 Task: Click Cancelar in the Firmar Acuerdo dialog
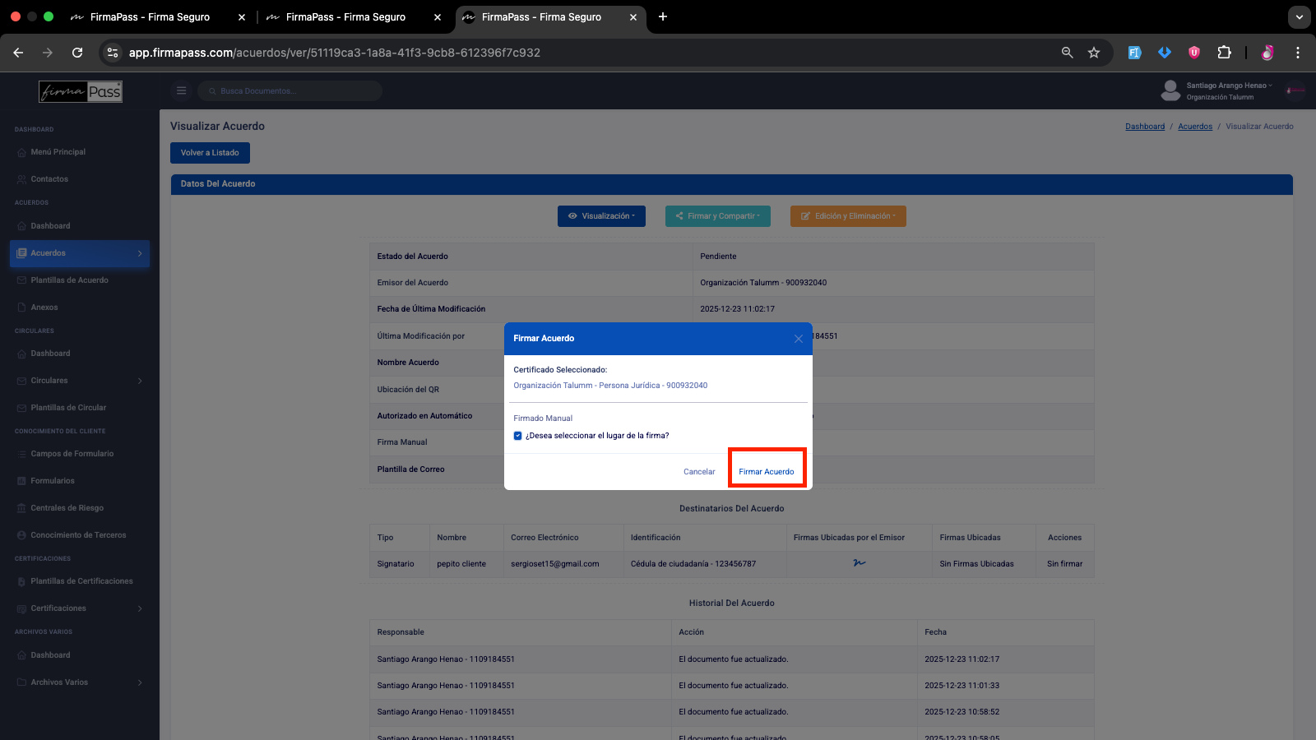(699, 471)
